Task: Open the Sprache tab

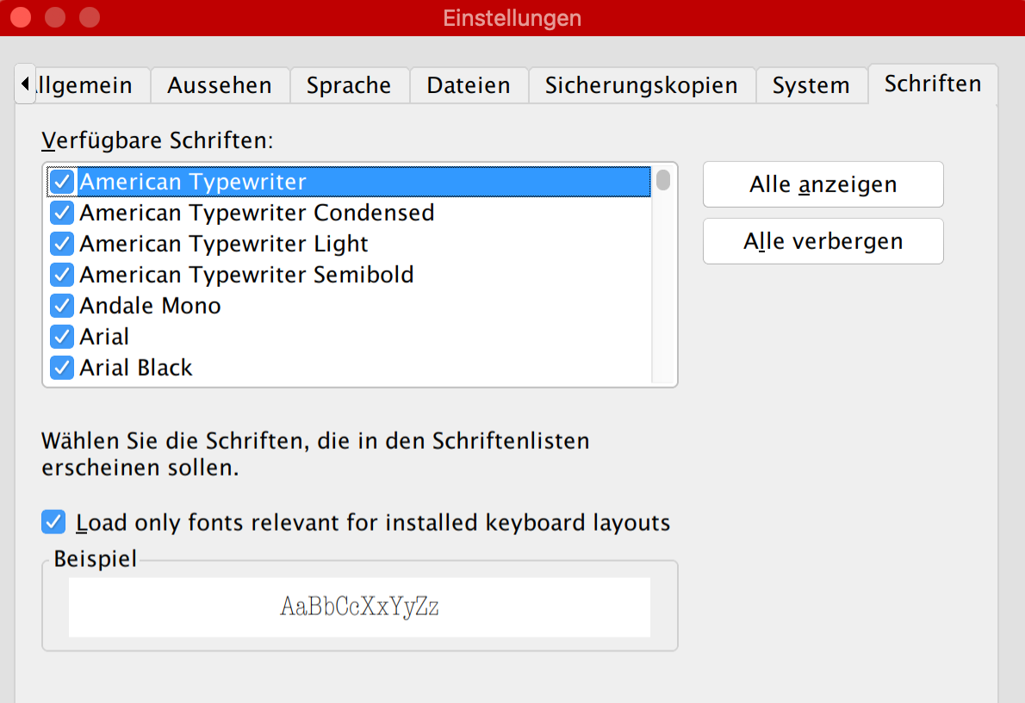Action: (349, 85)
